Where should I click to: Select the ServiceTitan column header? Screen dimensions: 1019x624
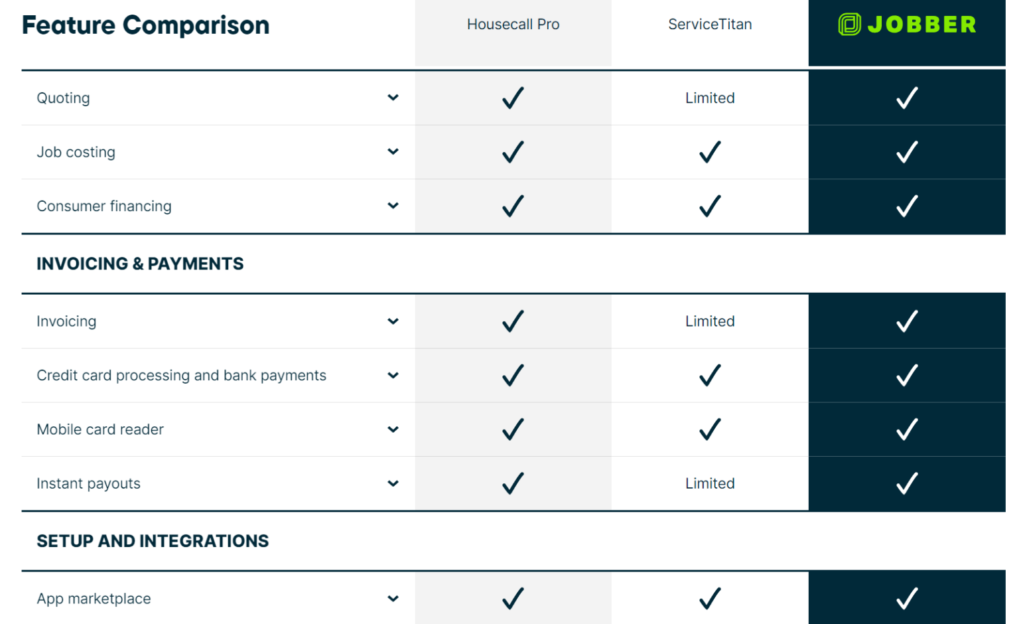[x=709, y=25]
